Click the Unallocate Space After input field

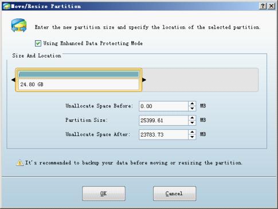[164, 134]
